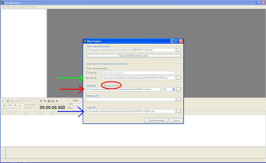Viewport: 266px width, 163px height.
Task: Open the Playback menu
Action: point(22,7)
